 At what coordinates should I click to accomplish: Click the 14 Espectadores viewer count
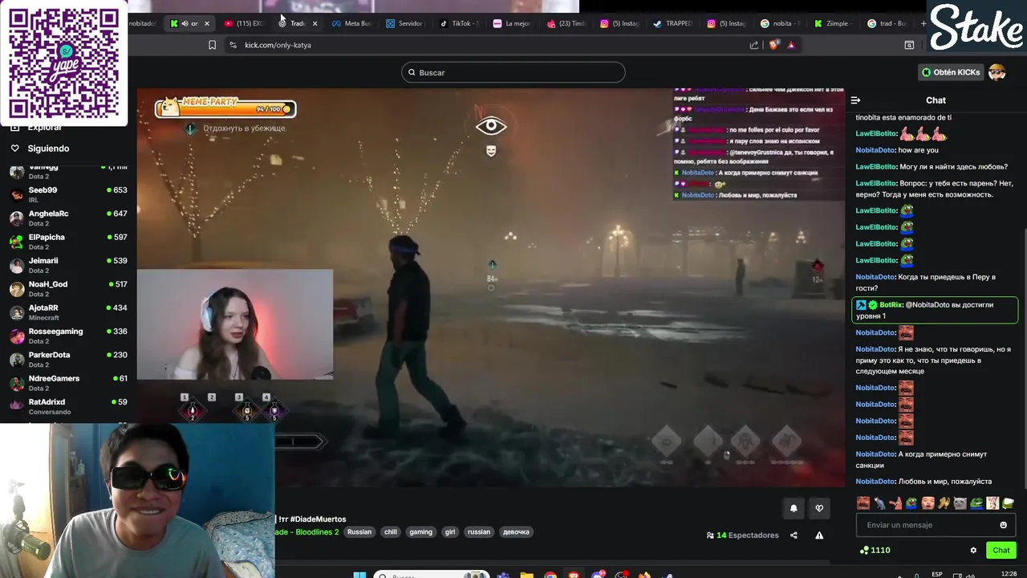pos(742,535)
